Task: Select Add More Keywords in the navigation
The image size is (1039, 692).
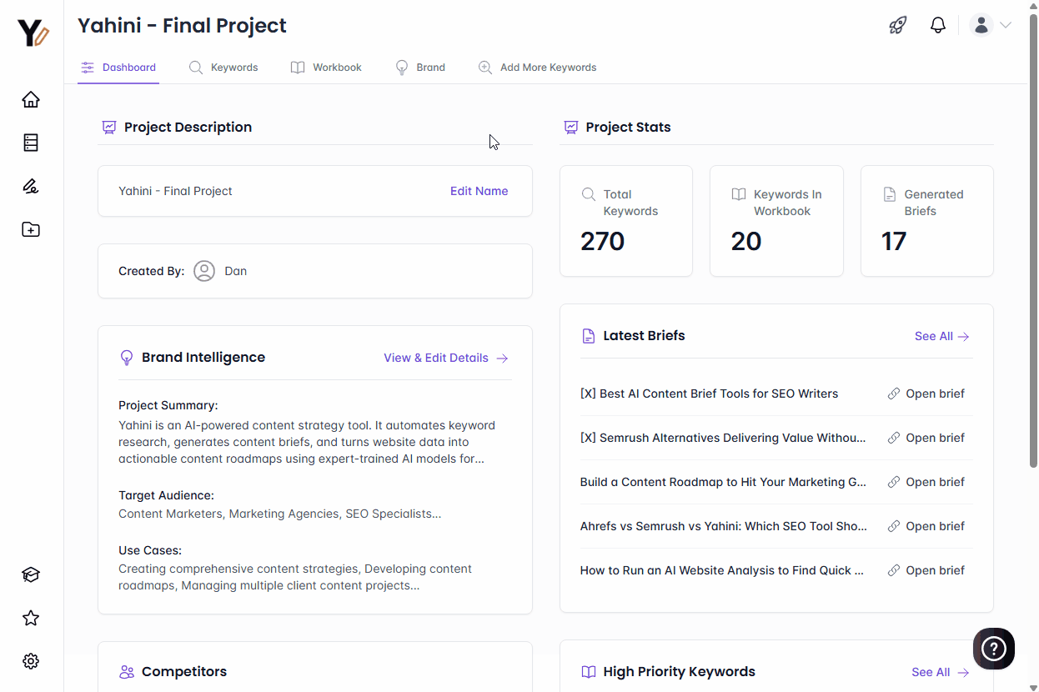Action: pos(538,67)
